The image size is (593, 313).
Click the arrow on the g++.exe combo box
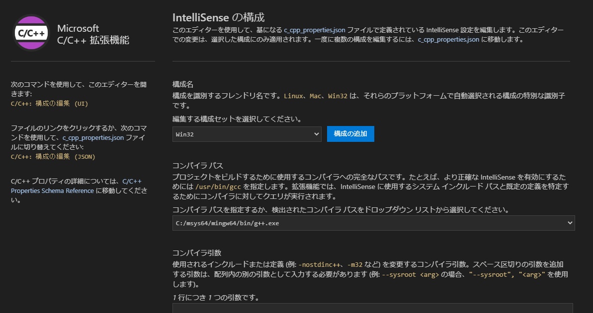coord(569,223)
